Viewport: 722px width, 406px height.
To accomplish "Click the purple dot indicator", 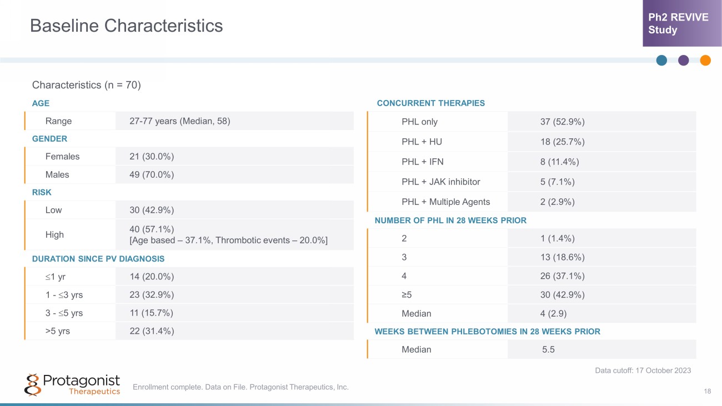I will (683, 61).
